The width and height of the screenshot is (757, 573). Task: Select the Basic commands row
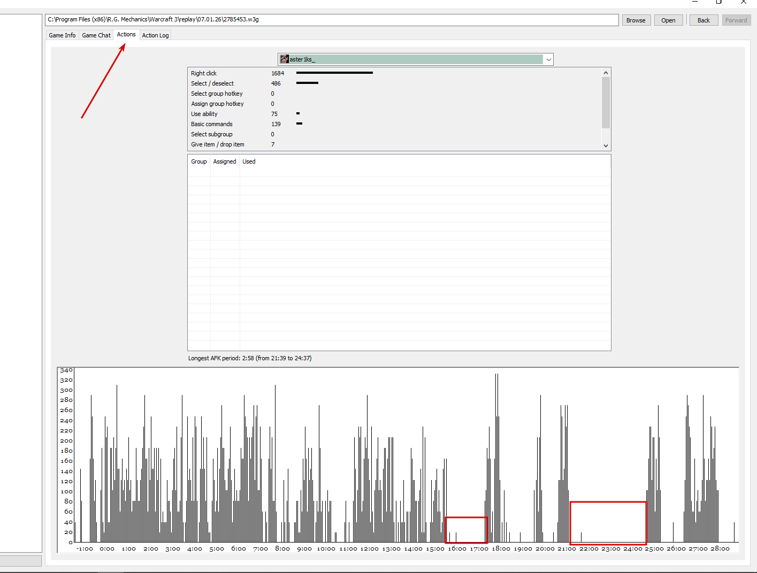pos(395,124)
